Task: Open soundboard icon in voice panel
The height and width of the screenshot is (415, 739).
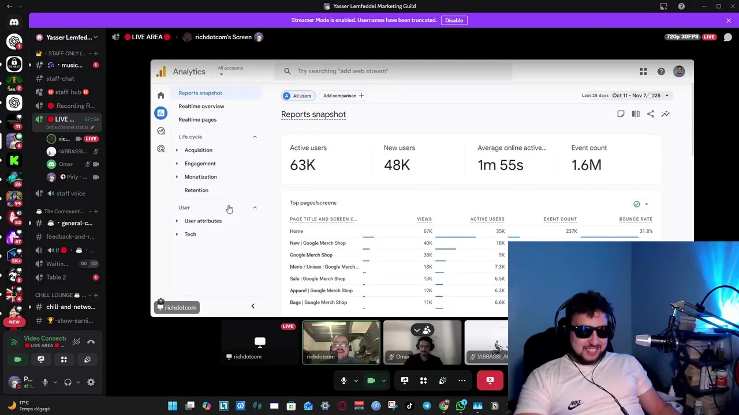Action: (87, 359)
